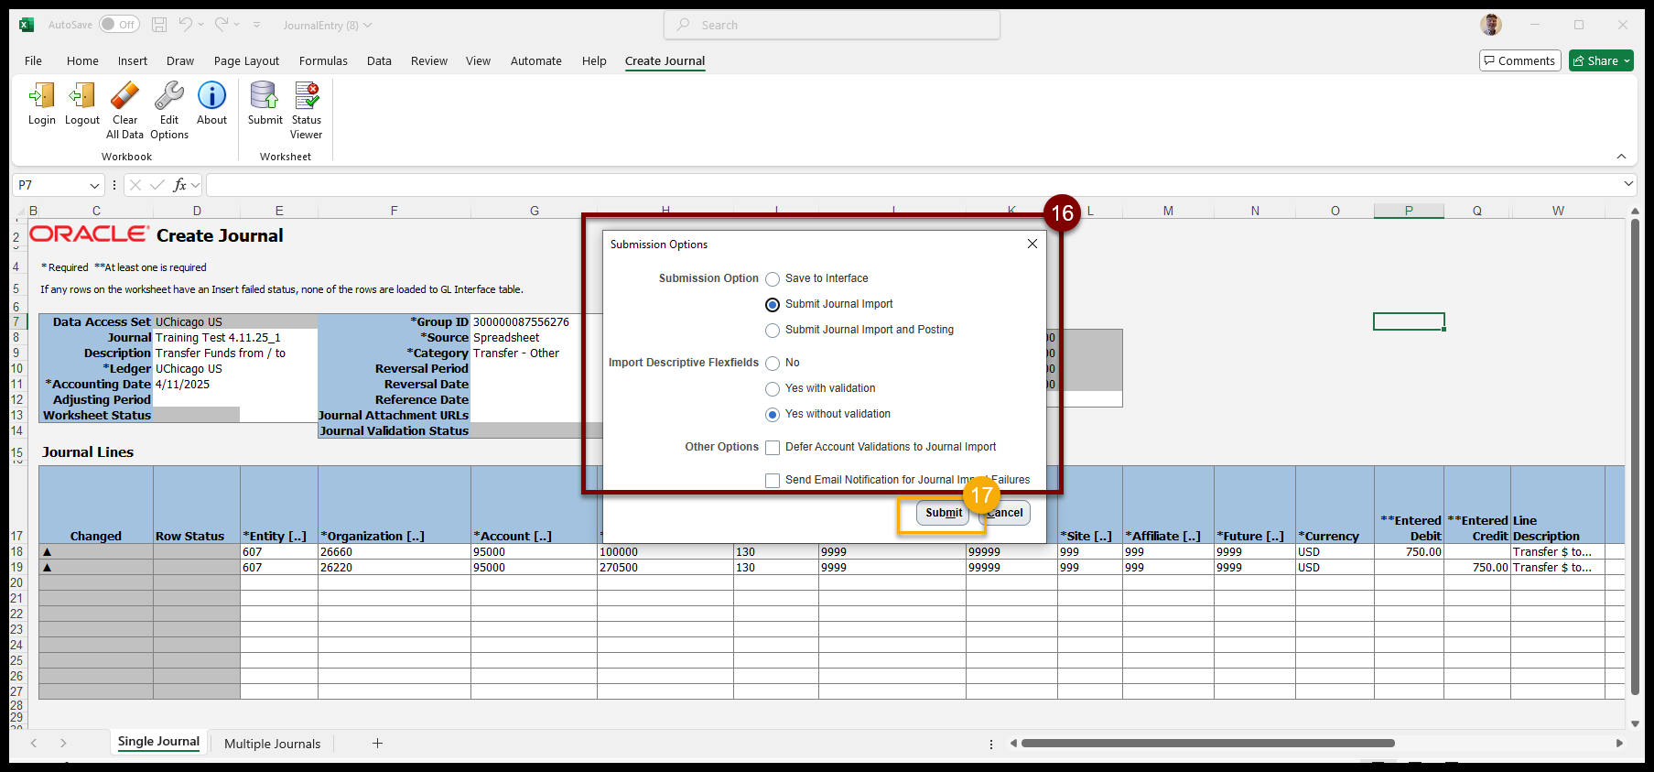
Task: Click the Login icon in ribbon
Action: pos(41,103)
